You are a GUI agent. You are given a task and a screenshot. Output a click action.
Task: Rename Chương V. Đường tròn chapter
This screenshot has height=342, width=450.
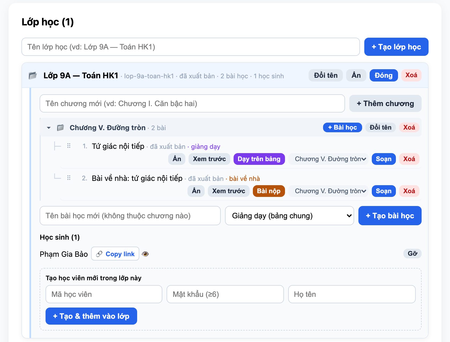pyautogui.click(x=380, y=127)
